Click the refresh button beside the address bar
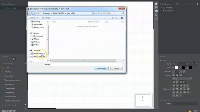This screenshot has width=200, height=112. (94, 13)
